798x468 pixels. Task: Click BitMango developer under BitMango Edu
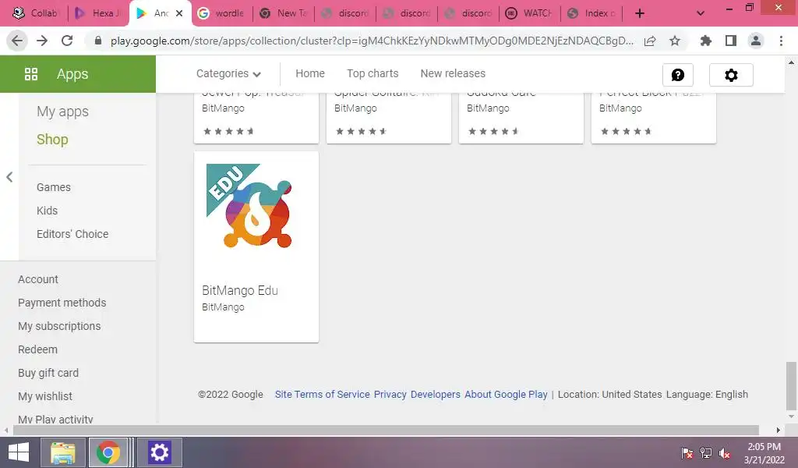tap(223, 307)
